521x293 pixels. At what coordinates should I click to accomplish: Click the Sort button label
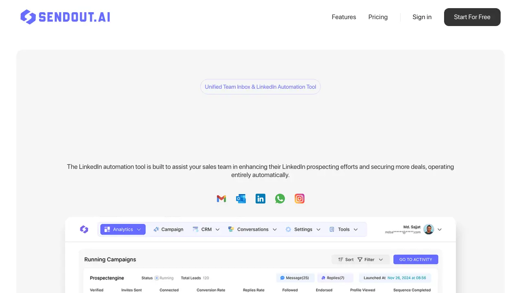(x=349, y=260)
